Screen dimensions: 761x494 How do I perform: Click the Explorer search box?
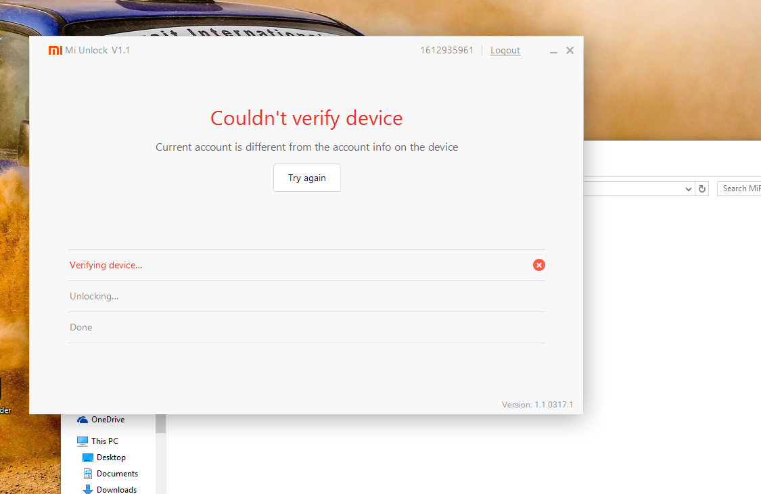(x=739, y=189)
